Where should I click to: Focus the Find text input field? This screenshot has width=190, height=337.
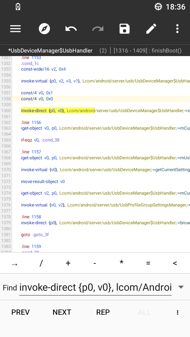click(95, 287)
